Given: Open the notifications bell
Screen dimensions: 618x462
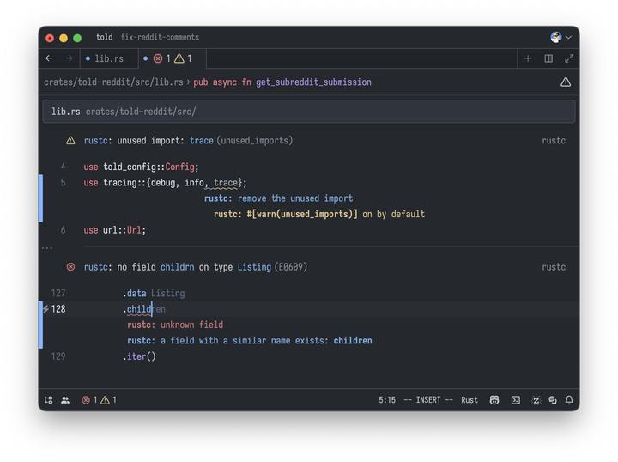Looking at the screenshot, I should 569,400.
